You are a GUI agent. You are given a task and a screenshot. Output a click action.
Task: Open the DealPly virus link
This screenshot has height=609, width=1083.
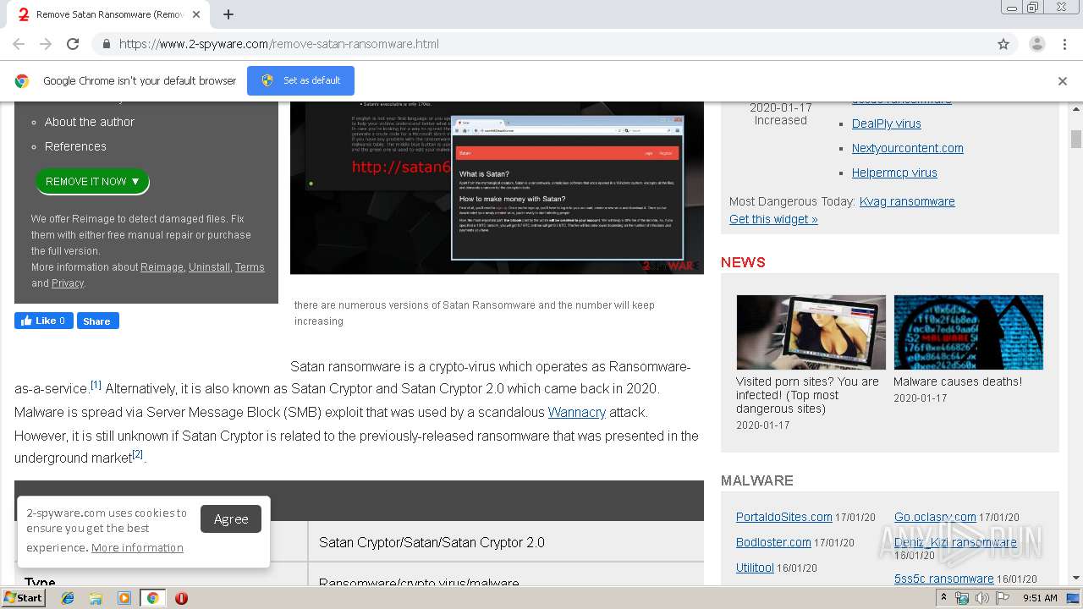tap(887, 123)
